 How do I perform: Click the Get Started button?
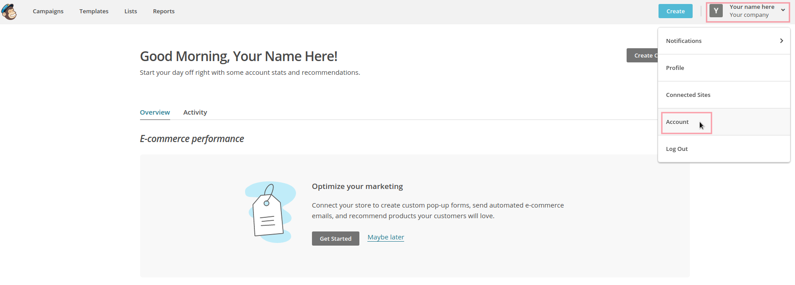(335, 239)
